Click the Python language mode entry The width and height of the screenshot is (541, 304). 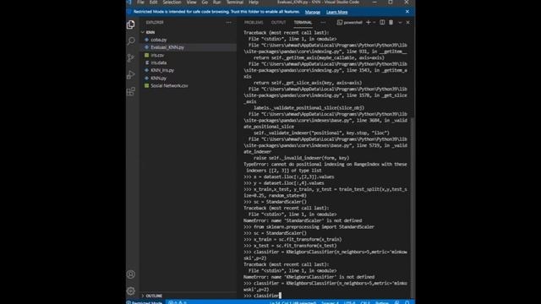click(382, 302)
